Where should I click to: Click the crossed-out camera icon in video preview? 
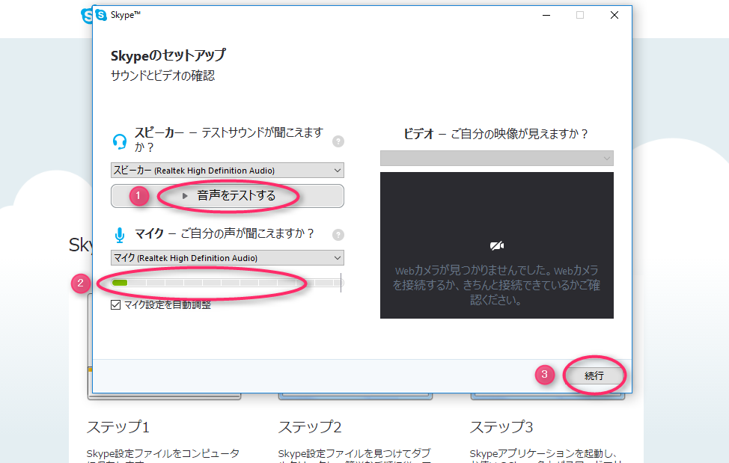(x=496, y=245)
